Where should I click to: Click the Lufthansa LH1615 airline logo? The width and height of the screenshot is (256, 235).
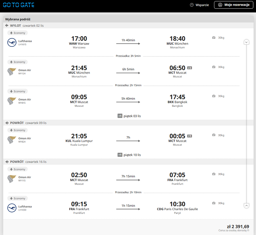point(12,43)
